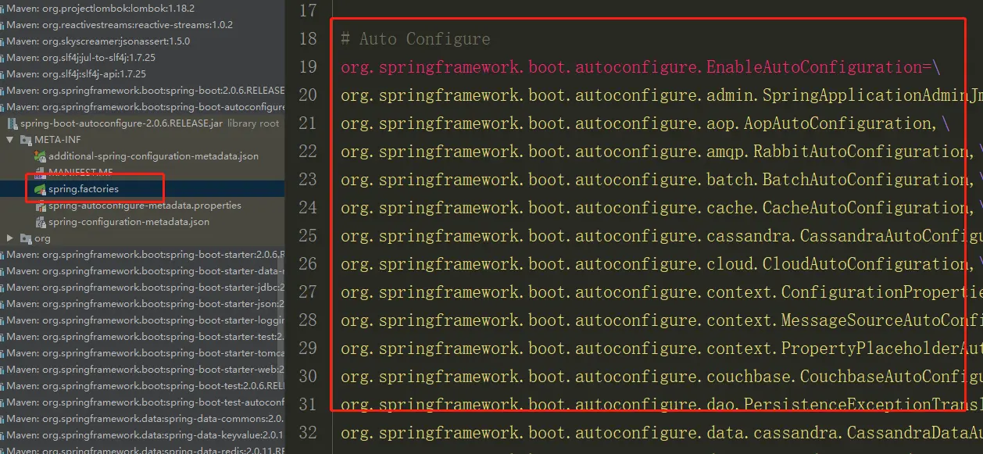Click the context.MessageSourceAutoConfiguration code line
Image resolution: width=983 pixels, height=454 pixels.
tap(662, 320)
